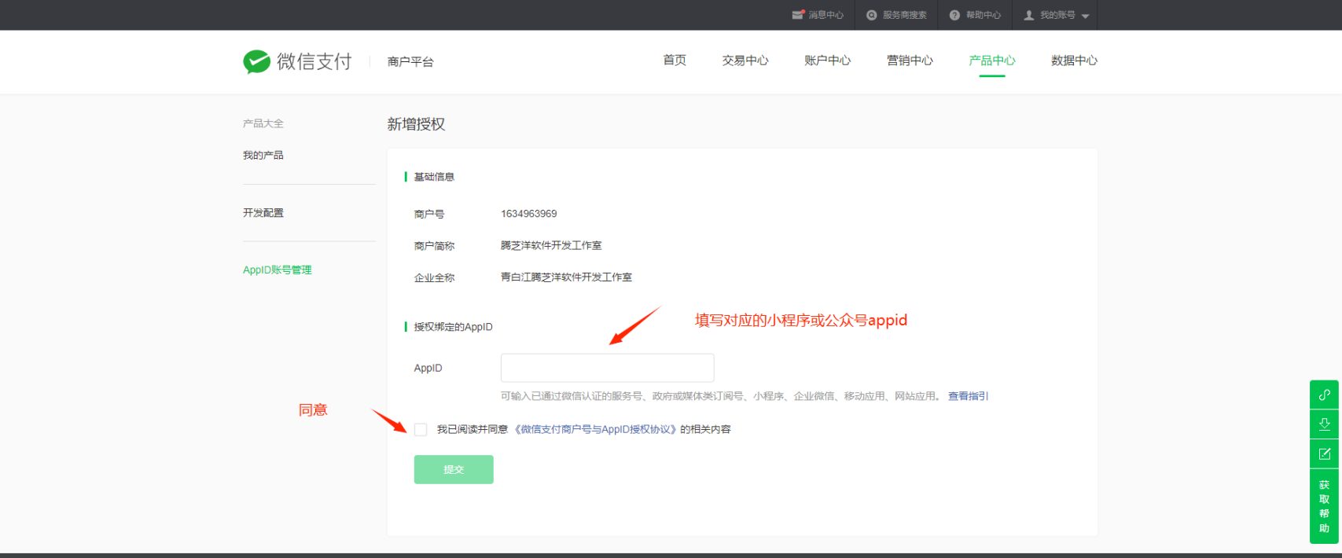Screen dimensions: 1342x558
Task: Click the 产品大全 sidebar heading
Action: [263, 123]
